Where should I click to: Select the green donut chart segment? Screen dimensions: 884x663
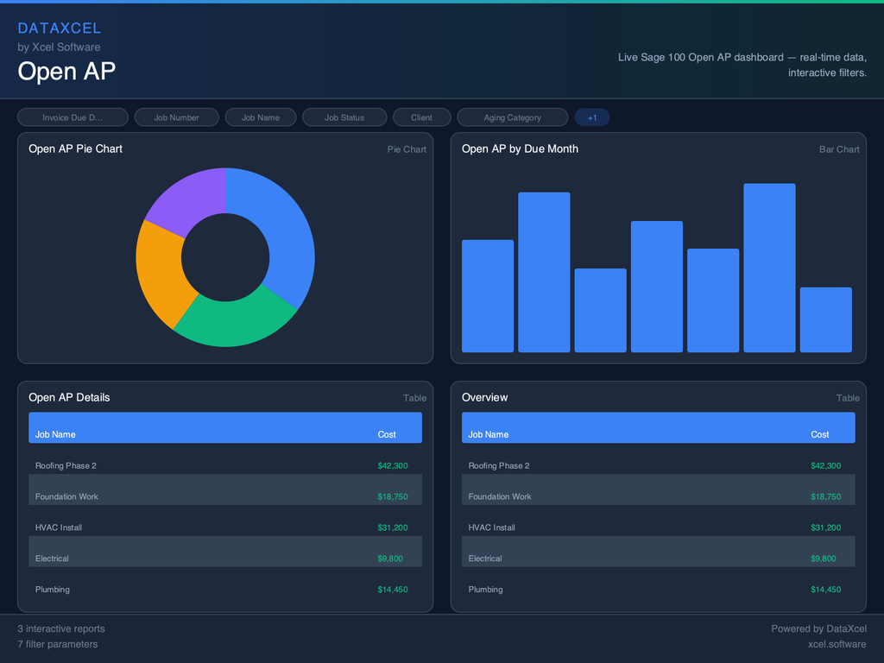[x=235, y=324]
